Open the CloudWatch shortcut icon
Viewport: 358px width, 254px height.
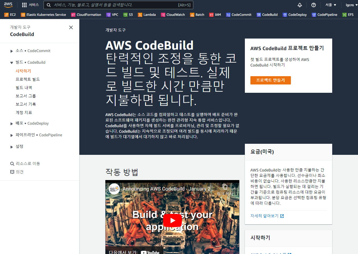pos(163,15)
